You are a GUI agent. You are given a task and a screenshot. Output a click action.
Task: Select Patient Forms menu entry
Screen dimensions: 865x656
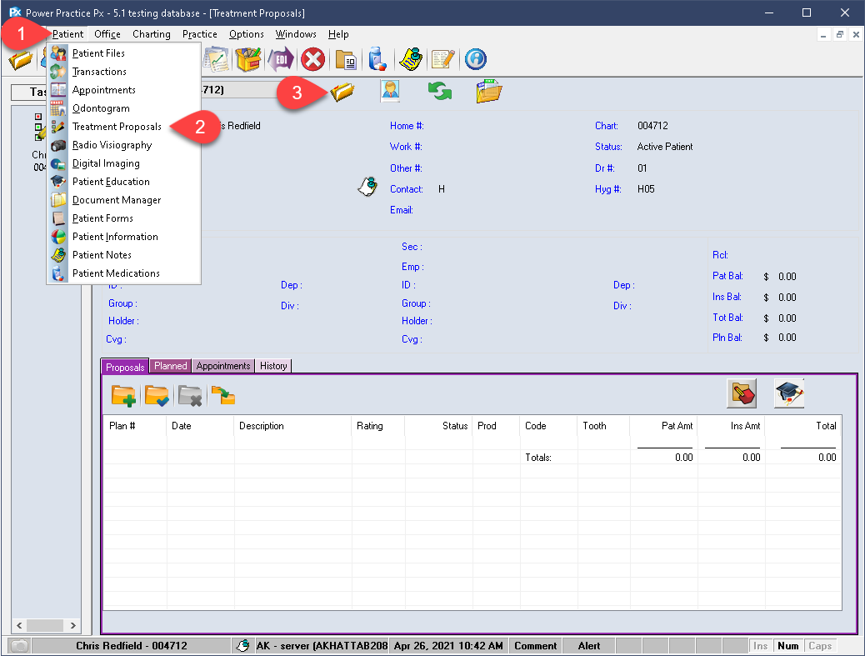[123, 218]
